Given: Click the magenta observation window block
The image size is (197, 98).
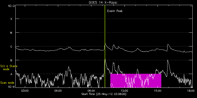Looking at the screenshot, I should pos(136,81).
